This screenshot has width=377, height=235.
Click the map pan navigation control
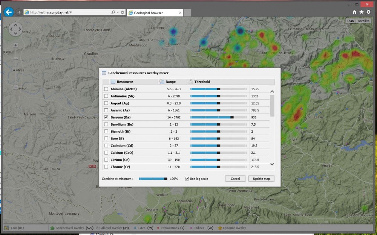15,29
